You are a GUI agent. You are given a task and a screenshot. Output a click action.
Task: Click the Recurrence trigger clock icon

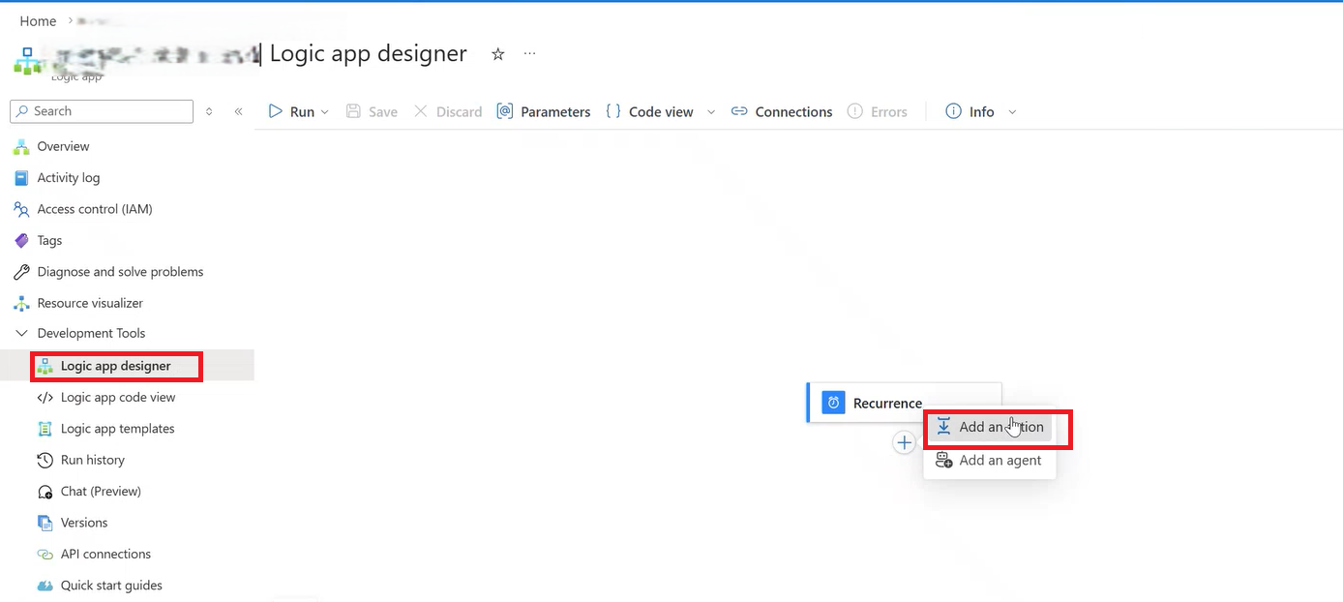pos(833,403)
